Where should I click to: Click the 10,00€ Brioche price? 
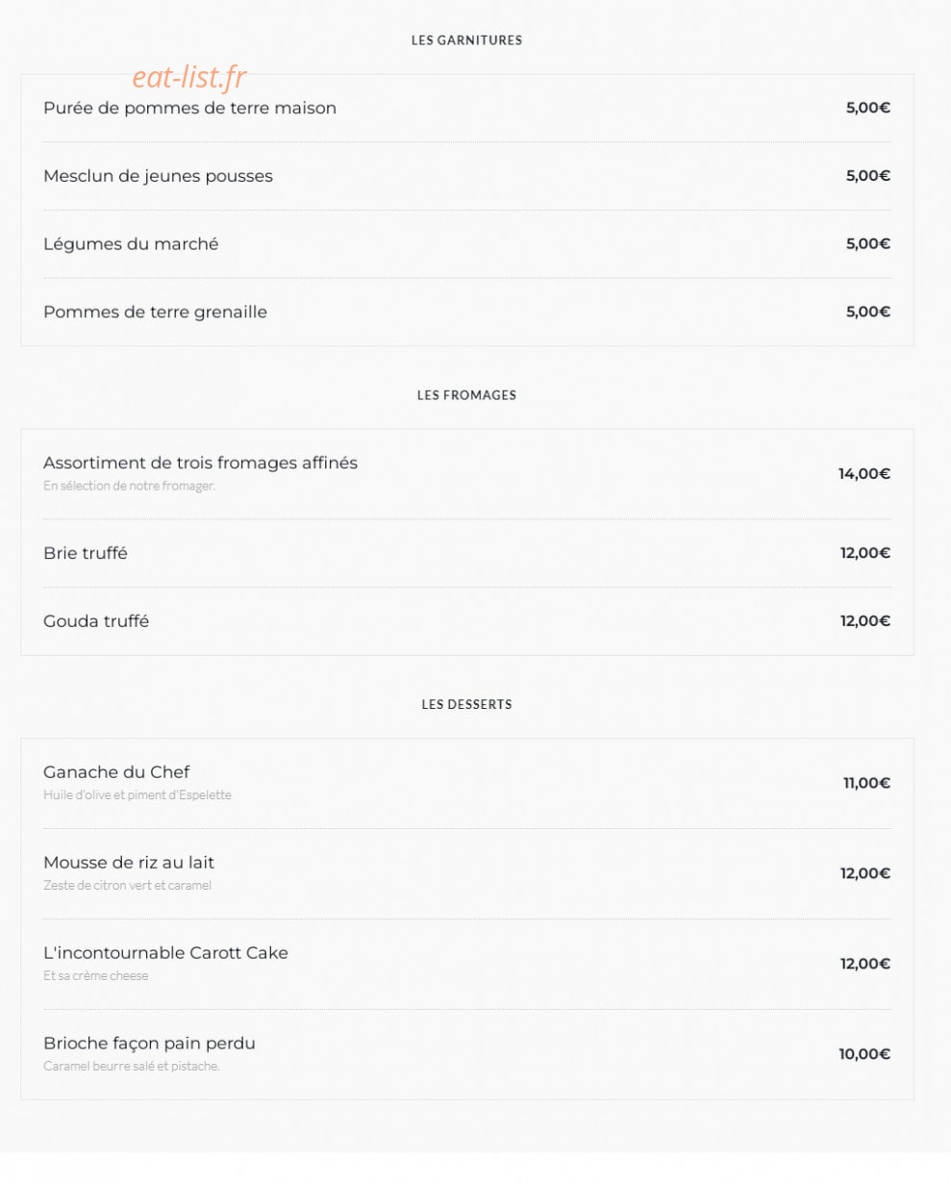coord(864,1054)
